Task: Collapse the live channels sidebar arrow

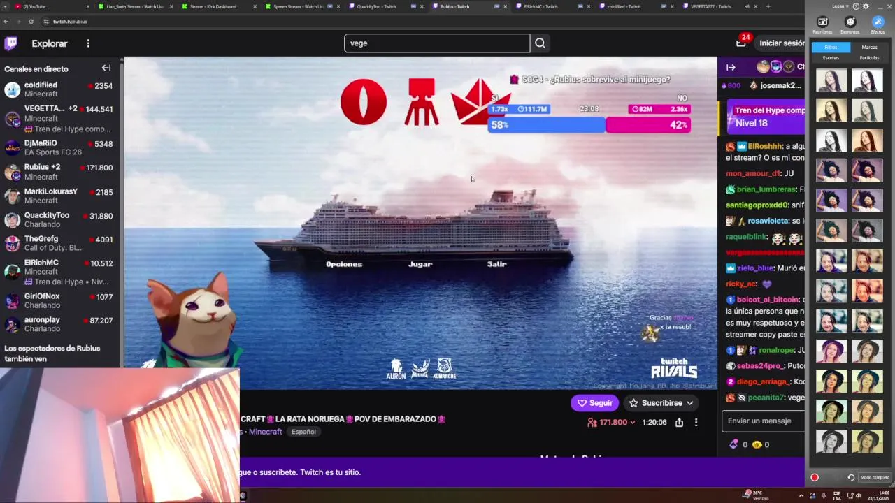Action: click(x=106, y=68)
